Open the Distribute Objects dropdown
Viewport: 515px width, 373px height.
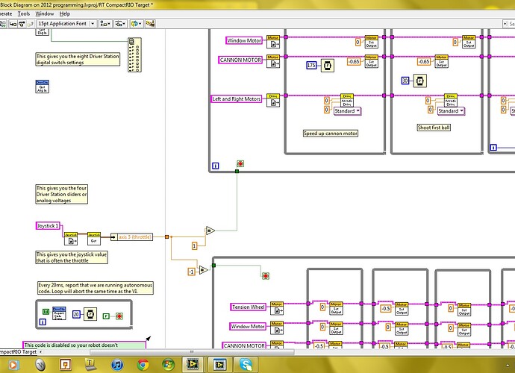pyautogui.click(x=120, y=24)
